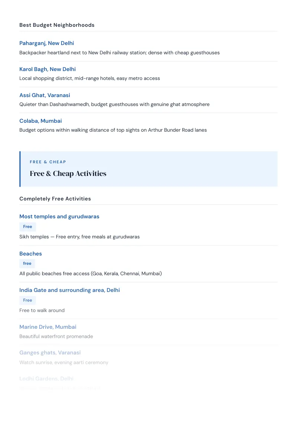
Task: Click the "Marine Drive, Mumbai" title
Action: pyautogui.click(x=48, y=327)
